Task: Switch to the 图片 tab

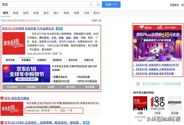Action: 56,13
